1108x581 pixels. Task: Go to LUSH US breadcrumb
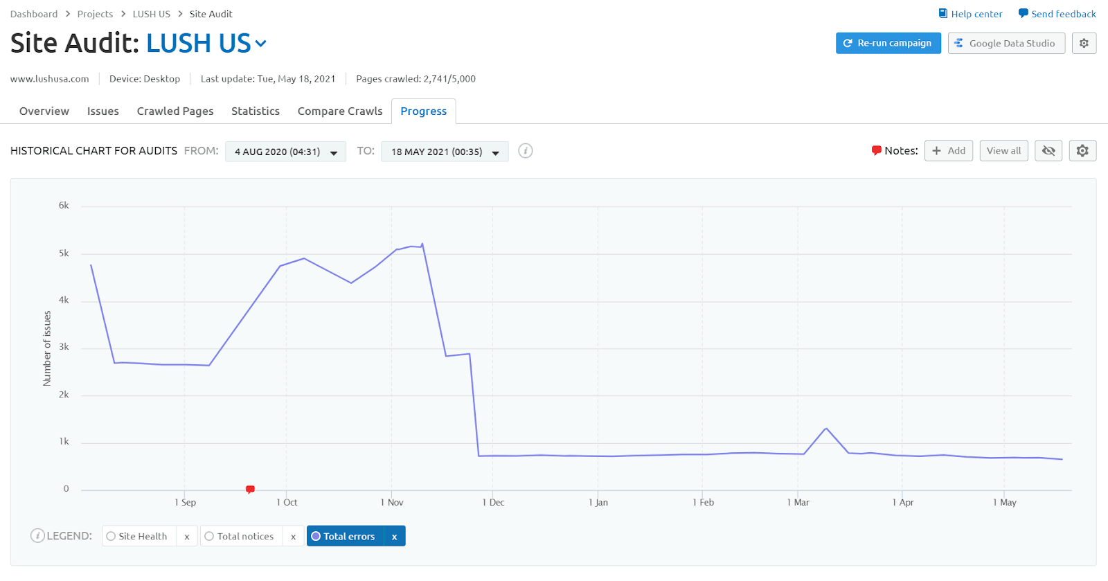click(x=152, y=14)
